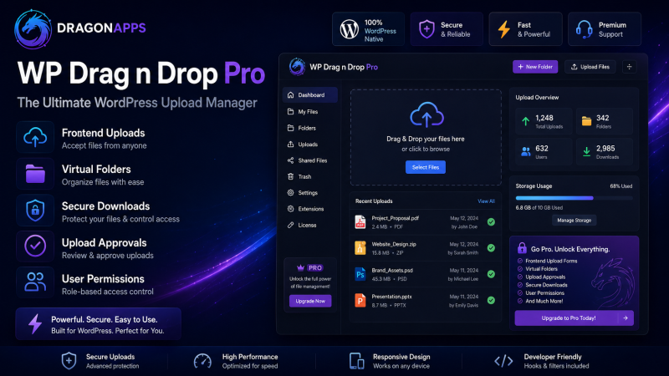The image size is (669, 376).
Task: Click the Secure Uploads shield icon in footer
Action: [x=69, y=361]
